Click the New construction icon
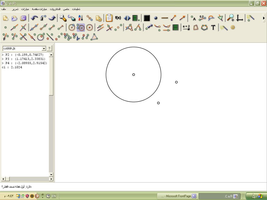The height and width of the screenshot is (200, 267). 5,18
